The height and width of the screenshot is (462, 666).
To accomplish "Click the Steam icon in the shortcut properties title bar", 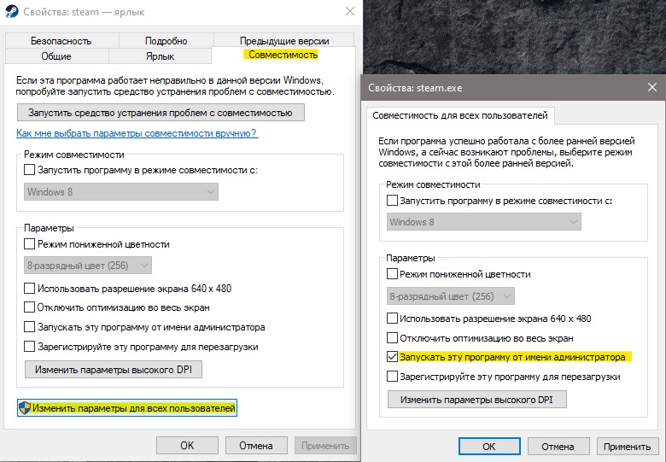I will (12, 11).
